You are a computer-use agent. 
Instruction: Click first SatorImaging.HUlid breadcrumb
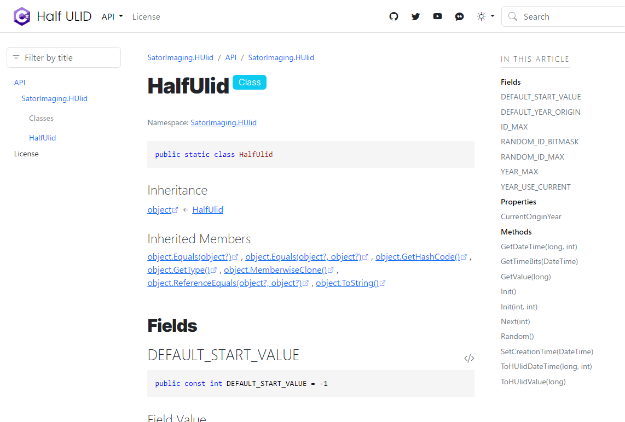click(x=181, y=57)
